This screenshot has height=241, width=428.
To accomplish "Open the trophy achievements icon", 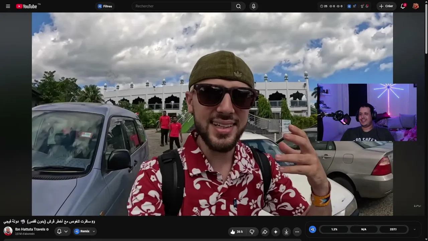I will click(362, 6).
